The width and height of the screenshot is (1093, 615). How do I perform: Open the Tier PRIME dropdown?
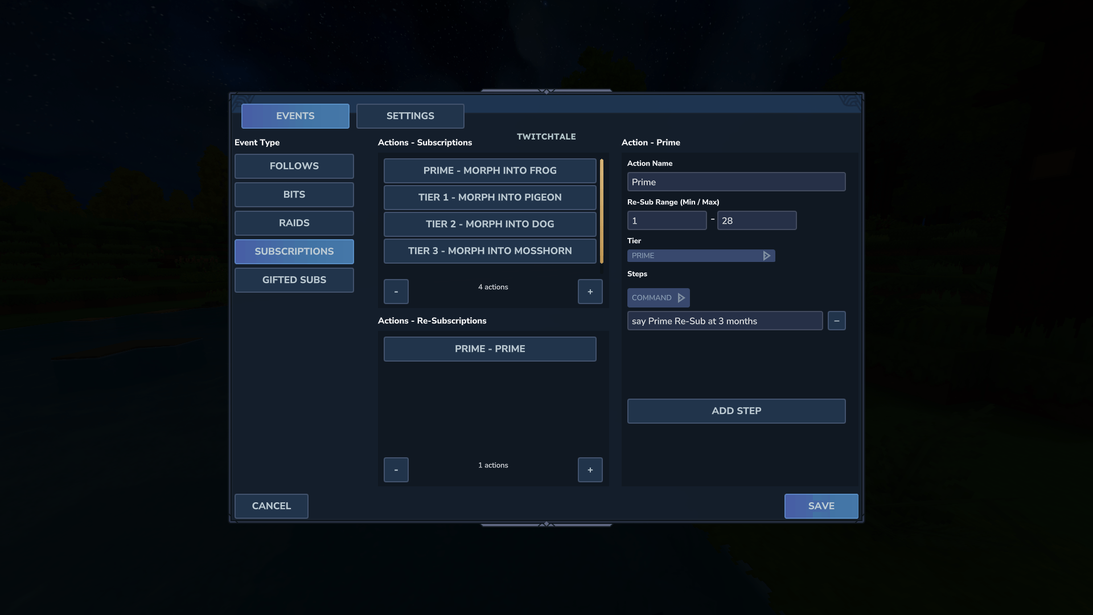pyautogui.click(x=701, y=256)
